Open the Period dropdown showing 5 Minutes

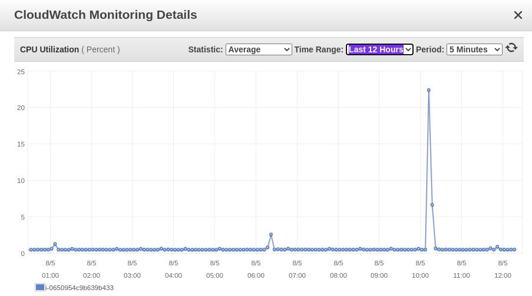pos(474,49)
